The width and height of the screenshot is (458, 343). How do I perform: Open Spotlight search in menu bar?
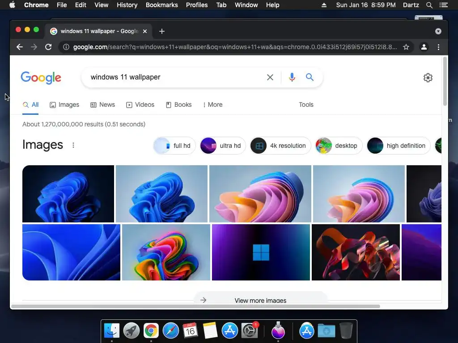(429, 5)
